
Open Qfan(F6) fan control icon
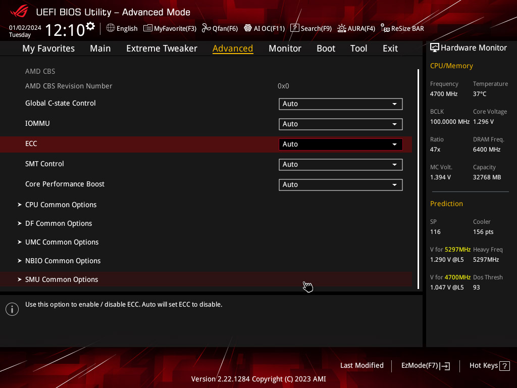point(206,28)
